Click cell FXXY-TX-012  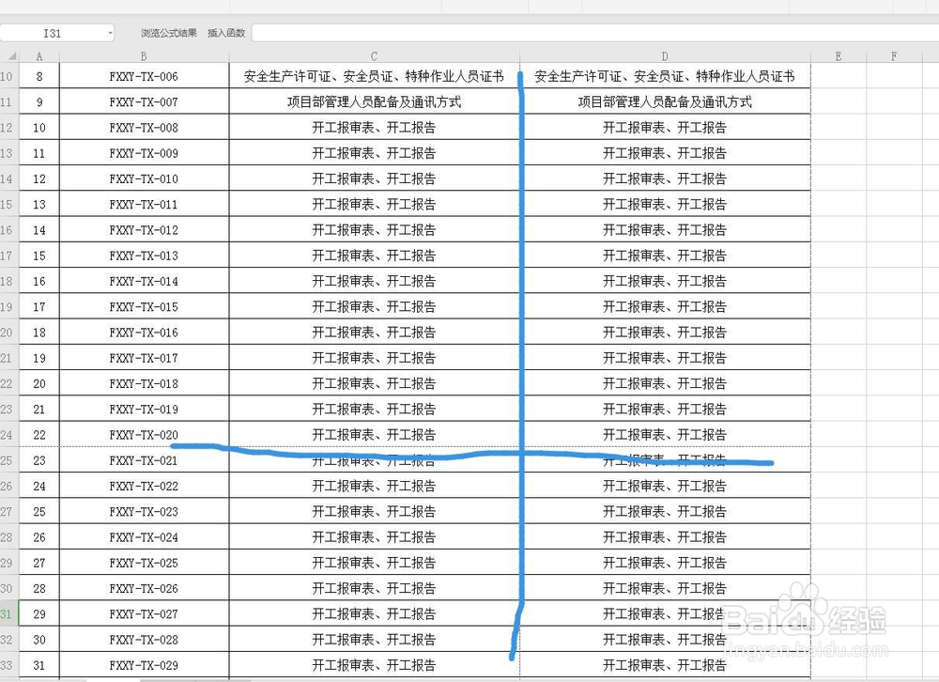[144, 229]
